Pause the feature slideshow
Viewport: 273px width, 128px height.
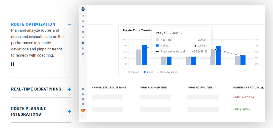tap(13, 65)
